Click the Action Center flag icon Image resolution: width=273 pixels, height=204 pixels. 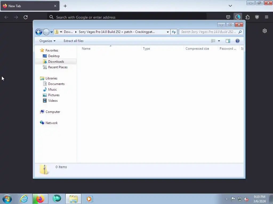tap(233, 199)
